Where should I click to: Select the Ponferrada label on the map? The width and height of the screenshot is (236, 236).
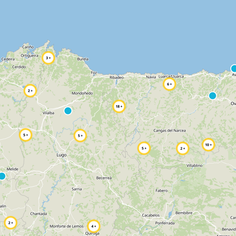pos(164,223)
